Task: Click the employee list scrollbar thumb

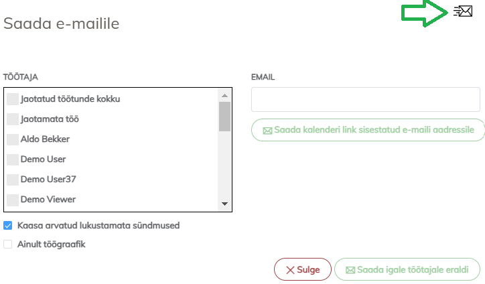Action: pos(225,115)
